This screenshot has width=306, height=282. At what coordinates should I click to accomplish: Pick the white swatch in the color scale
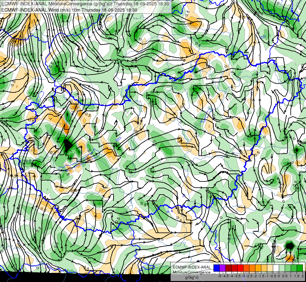tap(276, 268)
